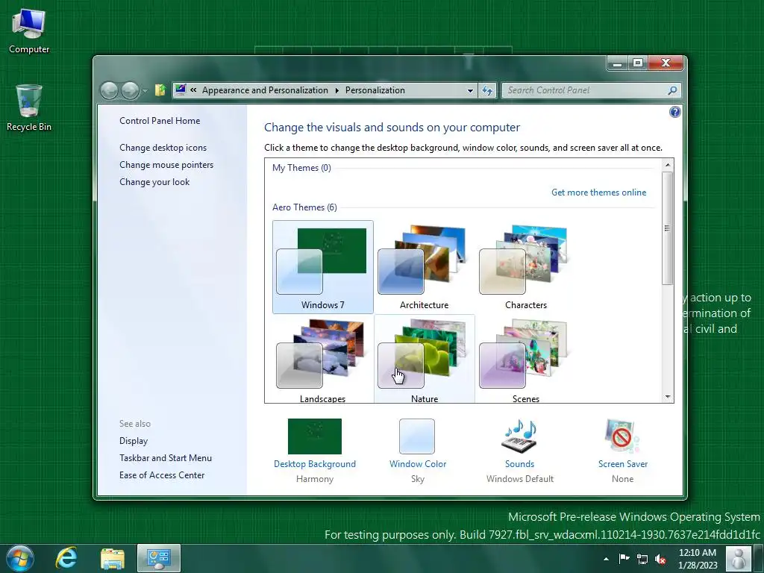This screenshot has height=573, width=764.
Task: Click the Control Panel icon in address bar
Action: coord(181,90)
